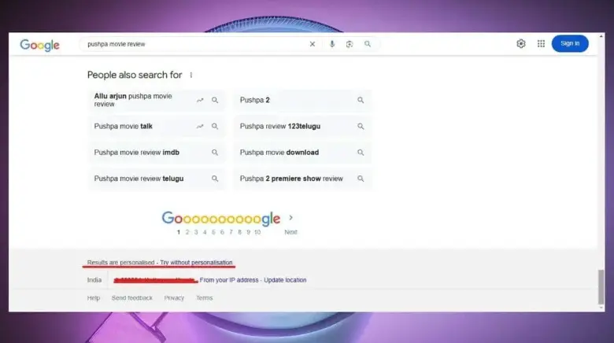Click the vertical scrollbar thumb
614x343 pixels.
[601, 286]
